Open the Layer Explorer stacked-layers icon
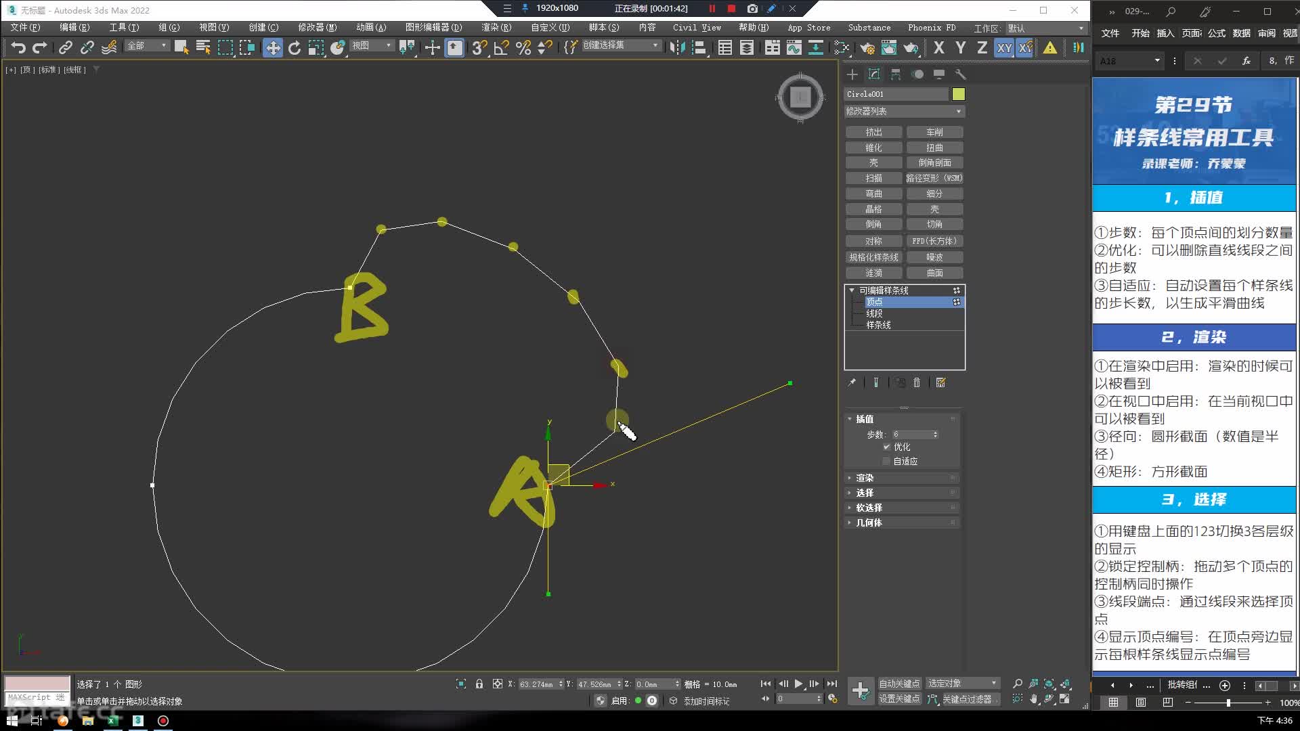This screenshot has width=1300, height=731. pos(747,47)
